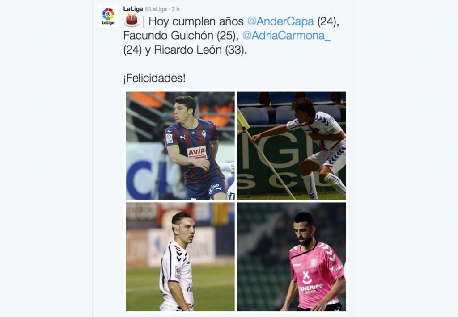Click the 3 h tweet timestamp
This screenshot has height=317, width=458.
point(175,9)
